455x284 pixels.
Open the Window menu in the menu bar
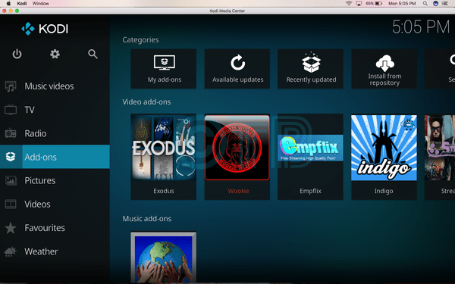(x=41, y=4)
